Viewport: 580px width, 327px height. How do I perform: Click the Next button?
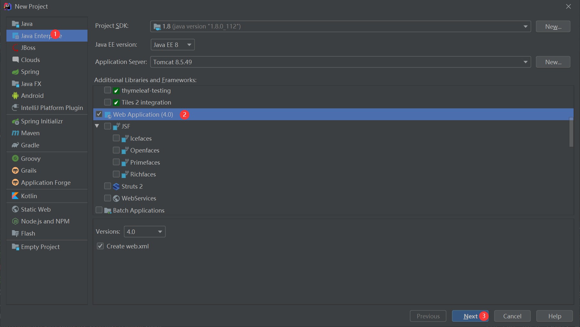(470, 316)
